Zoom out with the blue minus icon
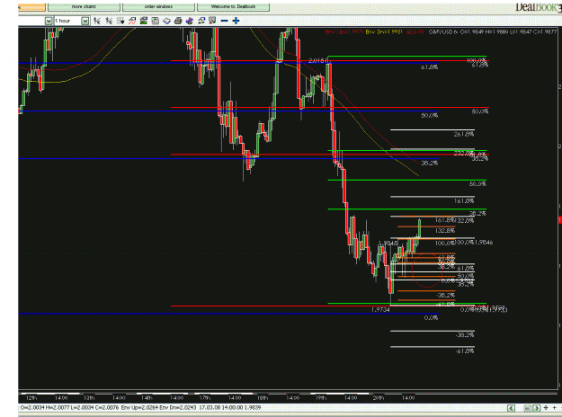Viewport: 562px width, 417px height. click(225, 21)
